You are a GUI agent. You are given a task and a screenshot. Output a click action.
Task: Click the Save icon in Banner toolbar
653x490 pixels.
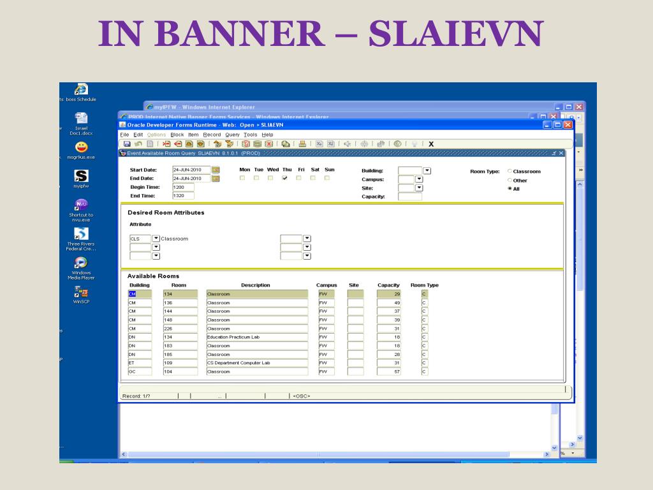point(127,144)
